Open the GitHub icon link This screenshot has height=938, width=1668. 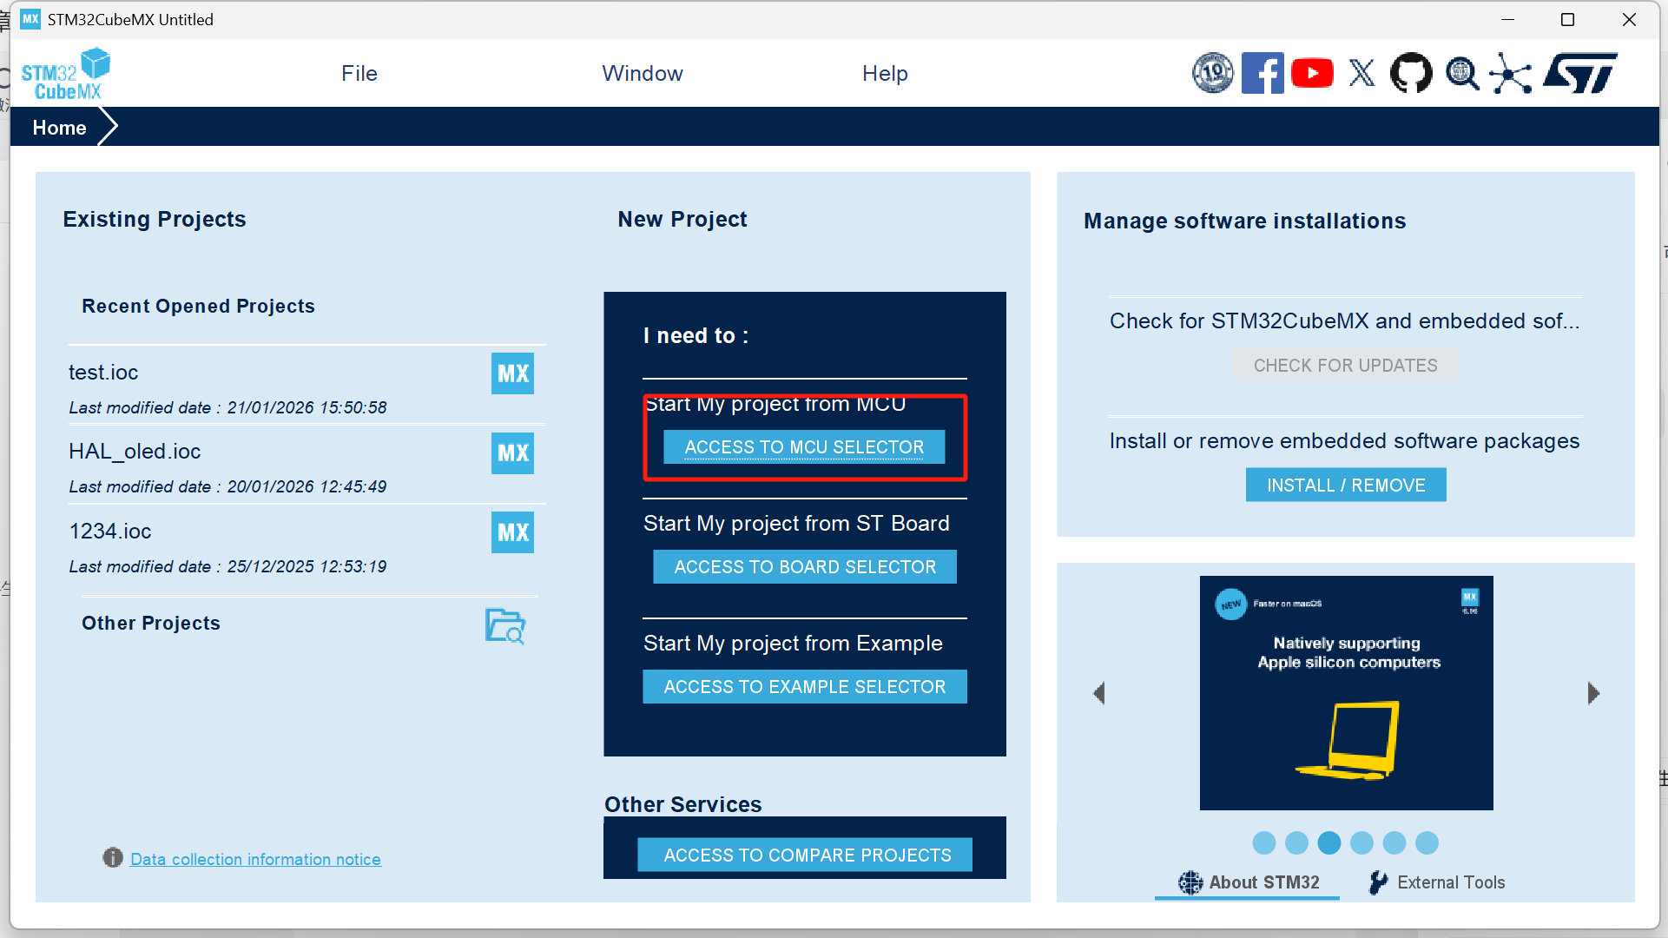pos(1411,73)
